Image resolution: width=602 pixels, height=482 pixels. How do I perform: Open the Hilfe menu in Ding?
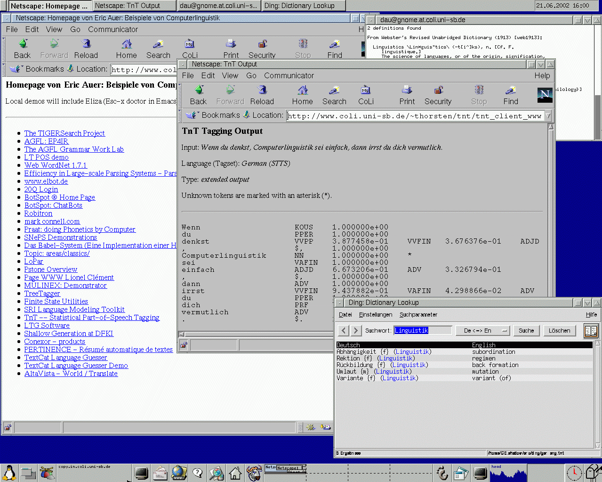591,314
